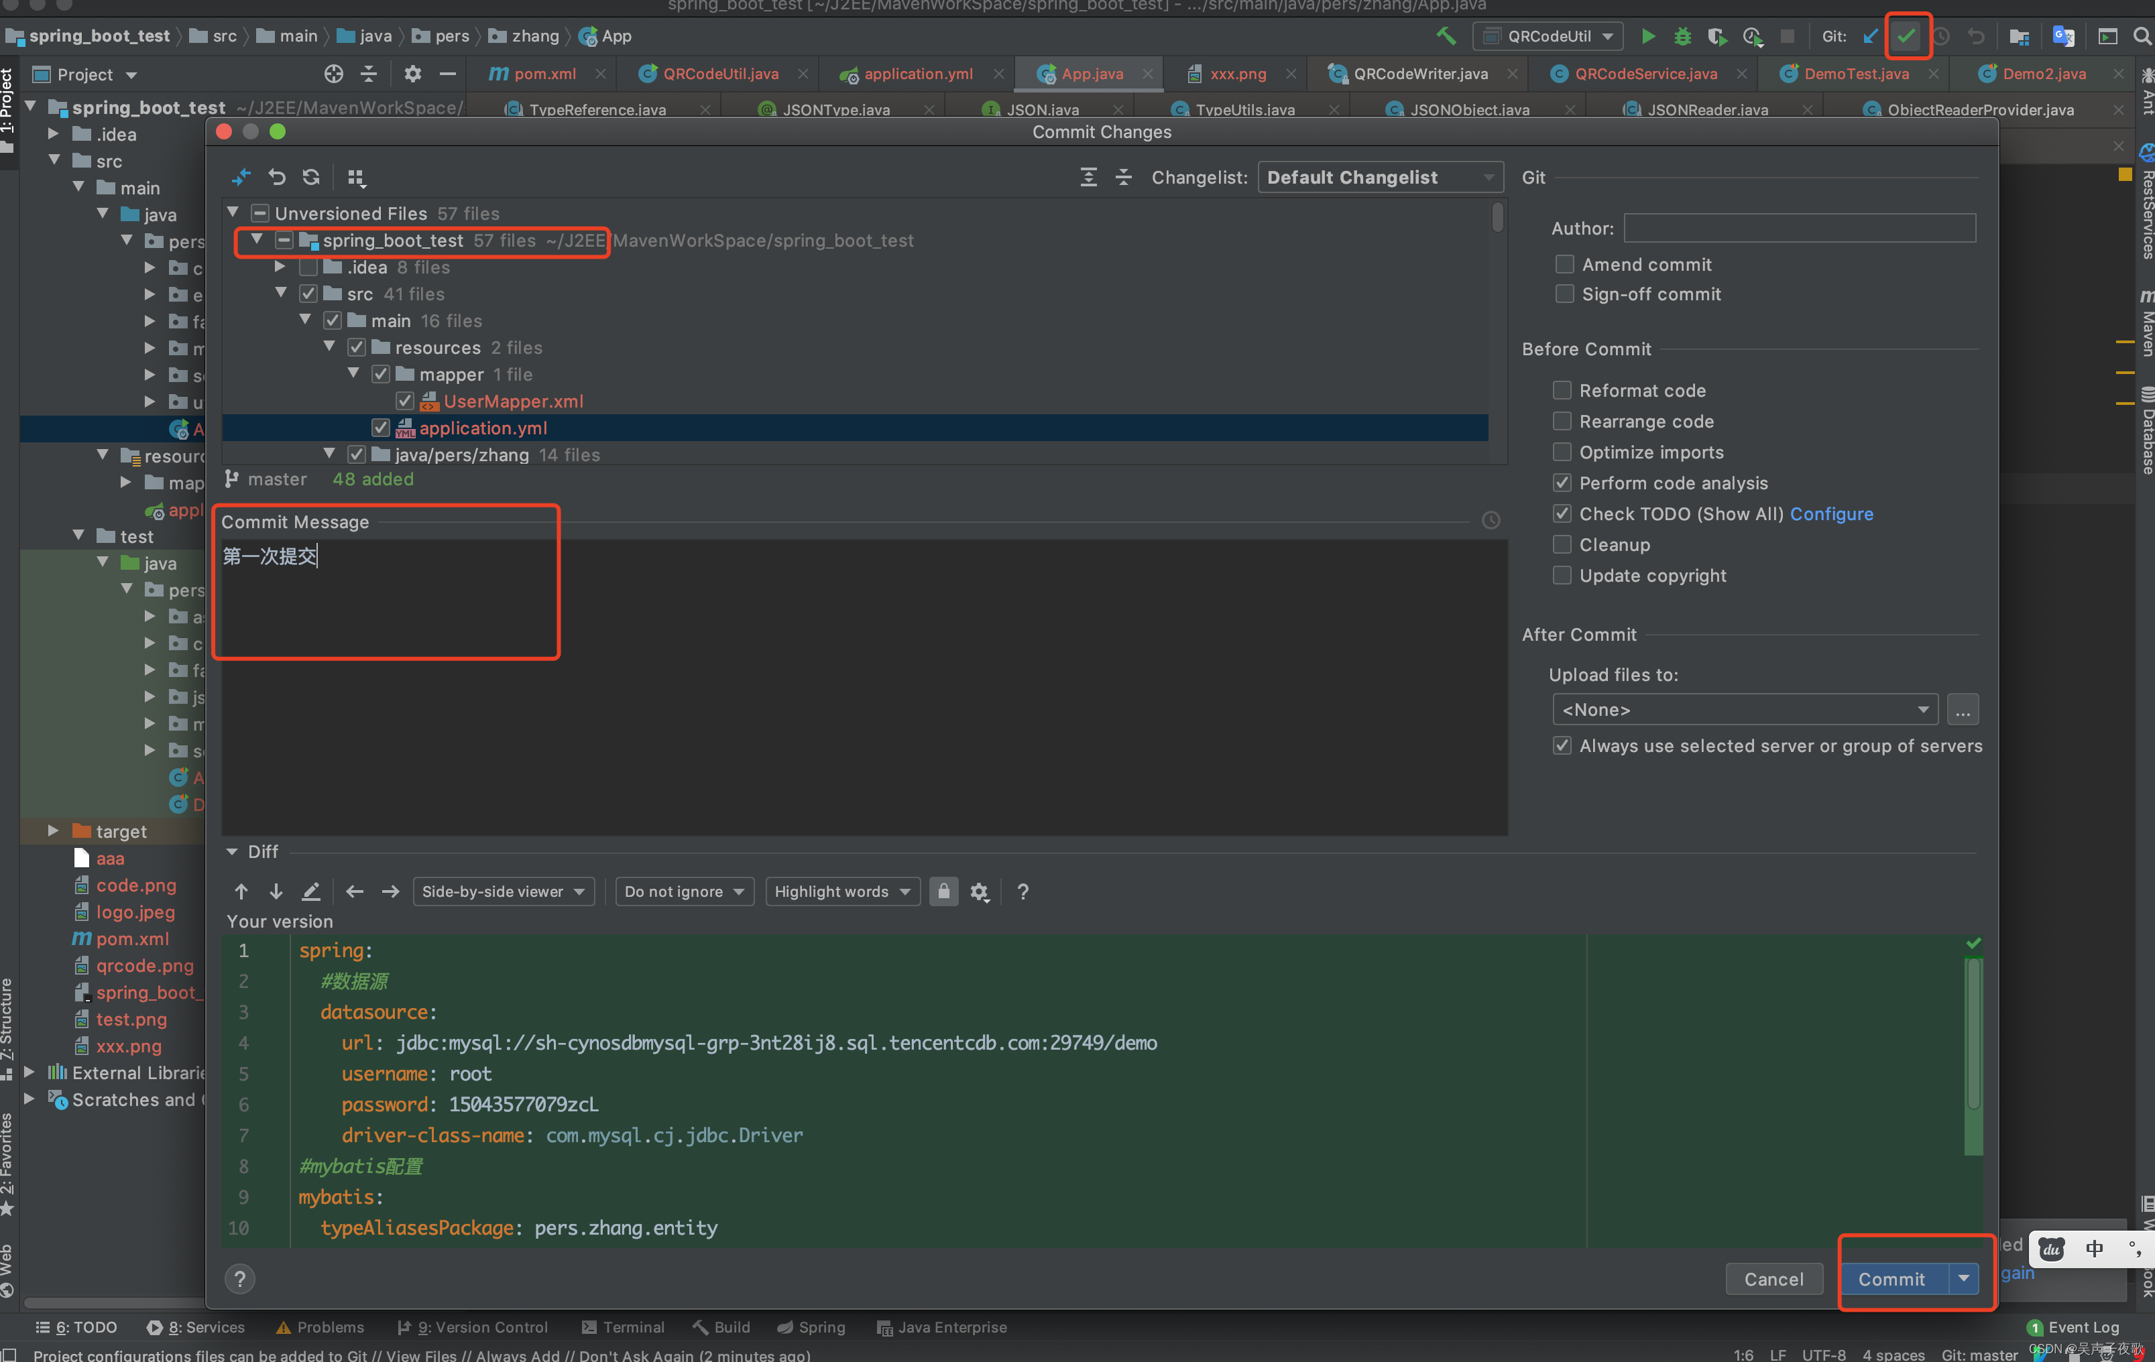Enable the Optimize imports checkbox
The width and height of the screenshot is (2155, 1362).
1562,452
